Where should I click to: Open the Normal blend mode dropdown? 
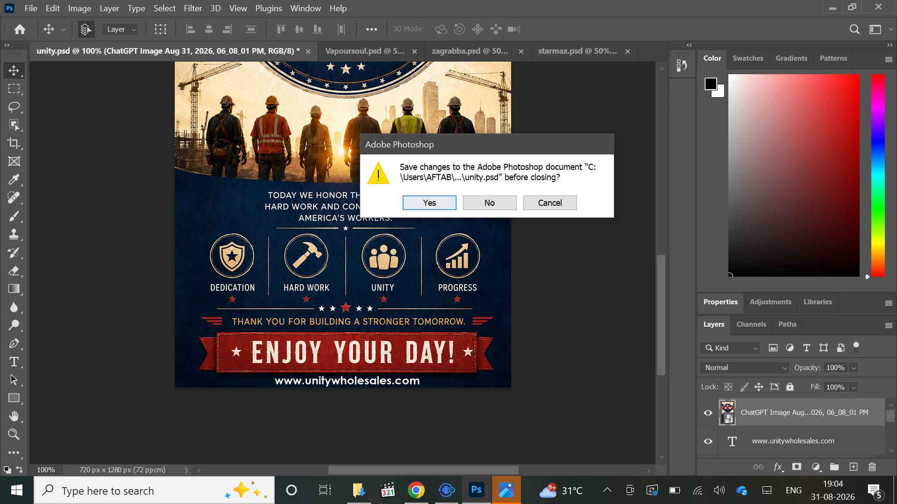coord(744,368)
